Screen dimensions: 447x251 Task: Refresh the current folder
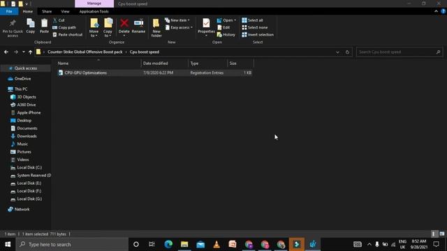pos(347,52)
